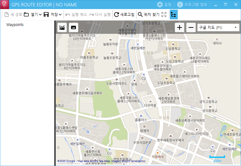
Task: Click the Google map copyright text
Action: [101, 161]
